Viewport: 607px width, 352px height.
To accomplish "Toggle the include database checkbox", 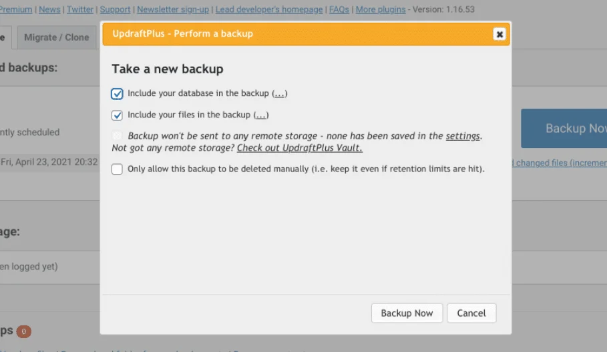I will pos(118,94).
